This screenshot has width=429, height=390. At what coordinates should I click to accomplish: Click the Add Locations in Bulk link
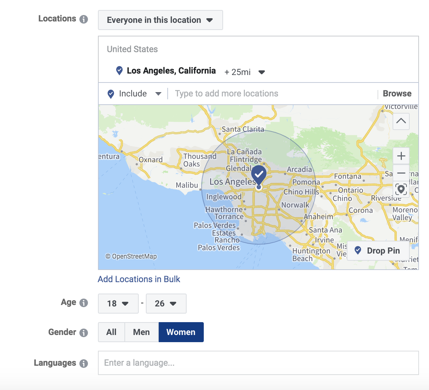[x=139, y=279]
